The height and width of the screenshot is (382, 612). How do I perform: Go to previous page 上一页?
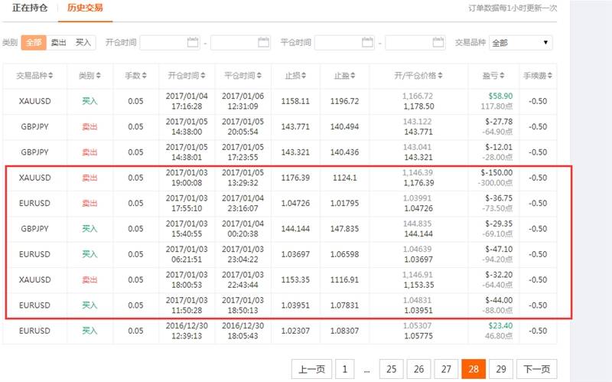(311, 369)
